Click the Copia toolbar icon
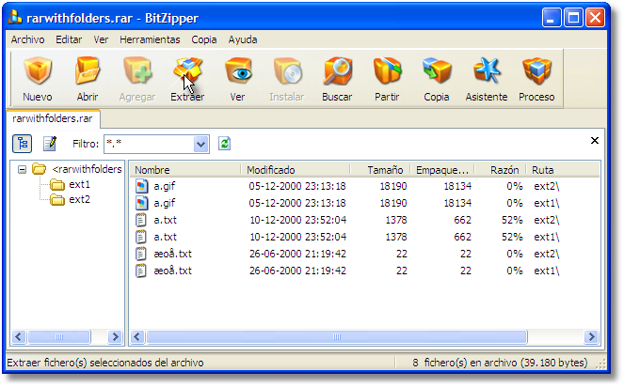 coord(437,71)
